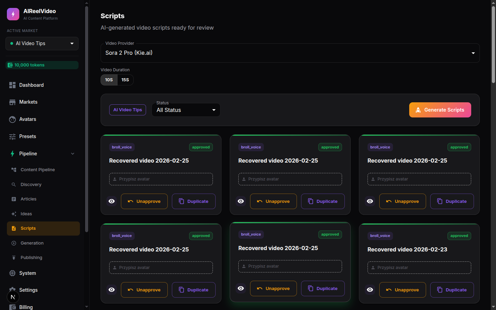Show preview of Recovered video 2026-02-23 script
496x310 pixels.
coord(370,290)
